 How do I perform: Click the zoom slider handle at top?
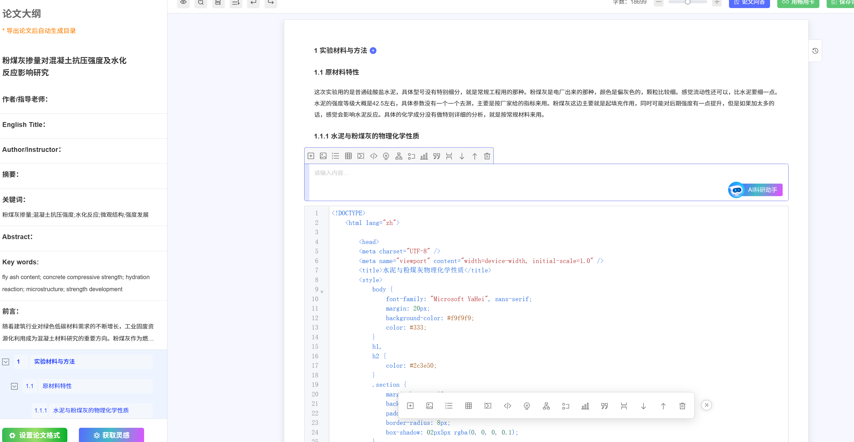click(x=688, y=2)
